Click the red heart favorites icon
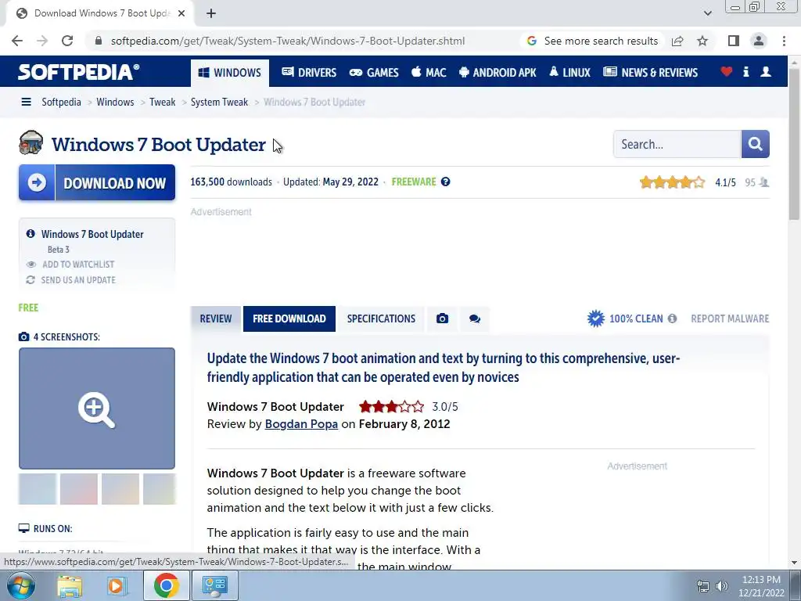 pyautogui.click(x=727, y=72)
